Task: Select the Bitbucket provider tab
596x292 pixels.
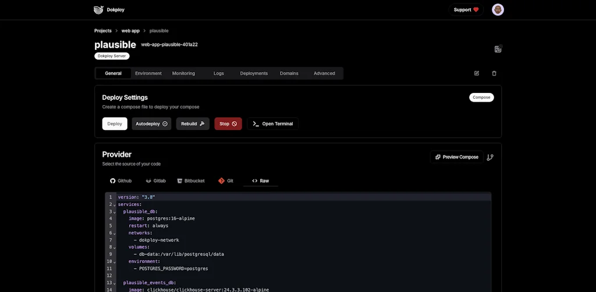Action: tap(191, 181)
